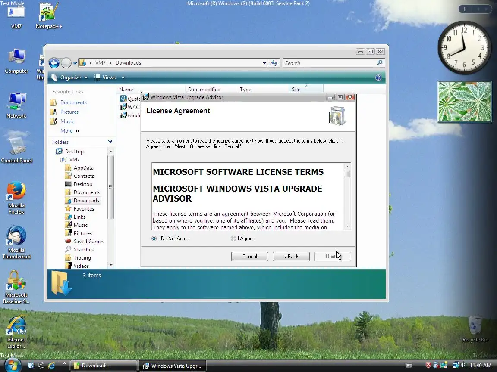Sort by Name column header
497x372 pixels.
[x=151, y=90]
